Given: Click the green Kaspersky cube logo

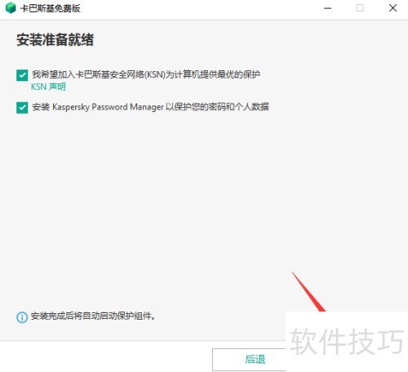Looking at the screenshot, I should pos(11,8).
